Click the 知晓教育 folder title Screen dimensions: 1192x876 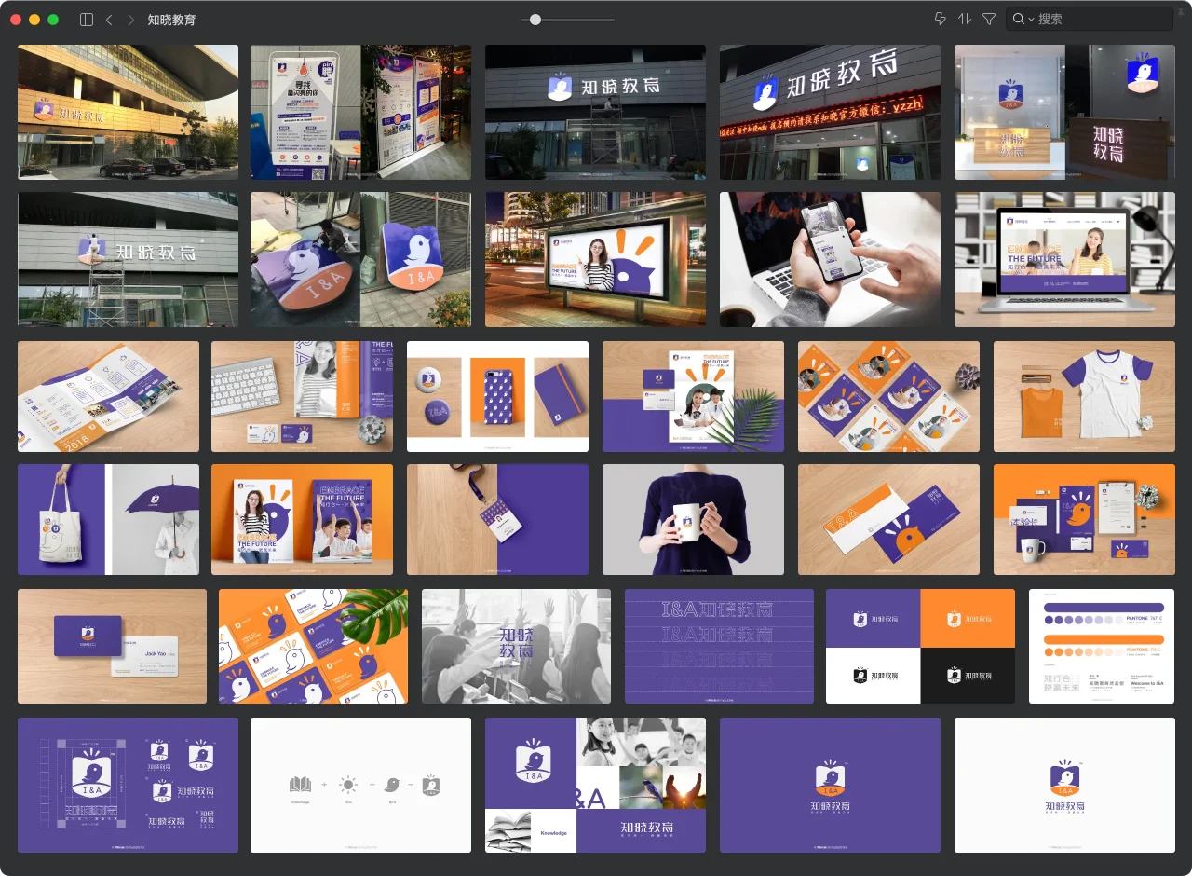[x=172, y=20]
